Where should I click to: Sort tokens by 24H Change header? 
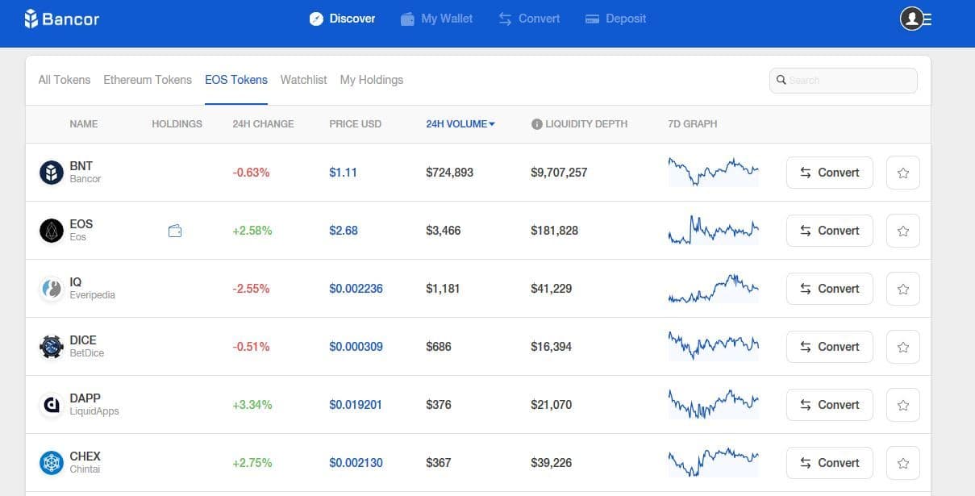[x=263, y=124]
